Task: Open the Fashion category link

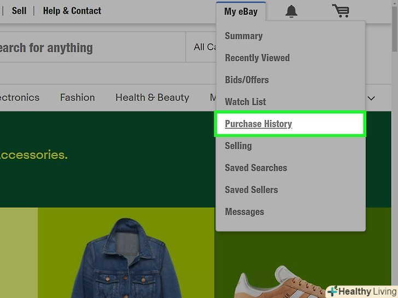Action: pyautogui.click(x=78, y=98)
